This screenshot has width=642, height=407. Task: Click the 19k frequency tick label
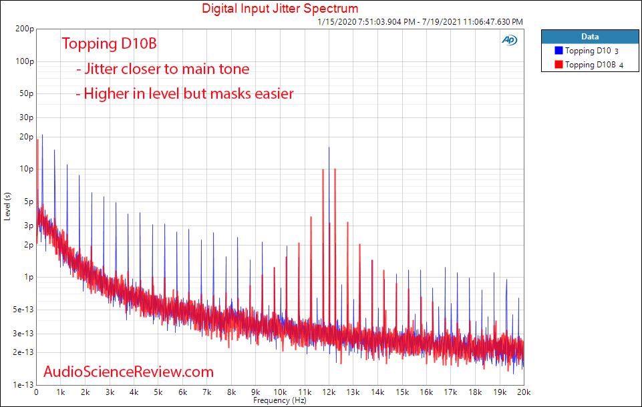point(500,392)
